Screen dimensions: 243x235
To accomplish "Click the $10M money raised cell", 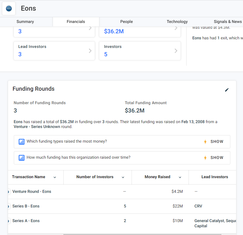I will point(178,221).
